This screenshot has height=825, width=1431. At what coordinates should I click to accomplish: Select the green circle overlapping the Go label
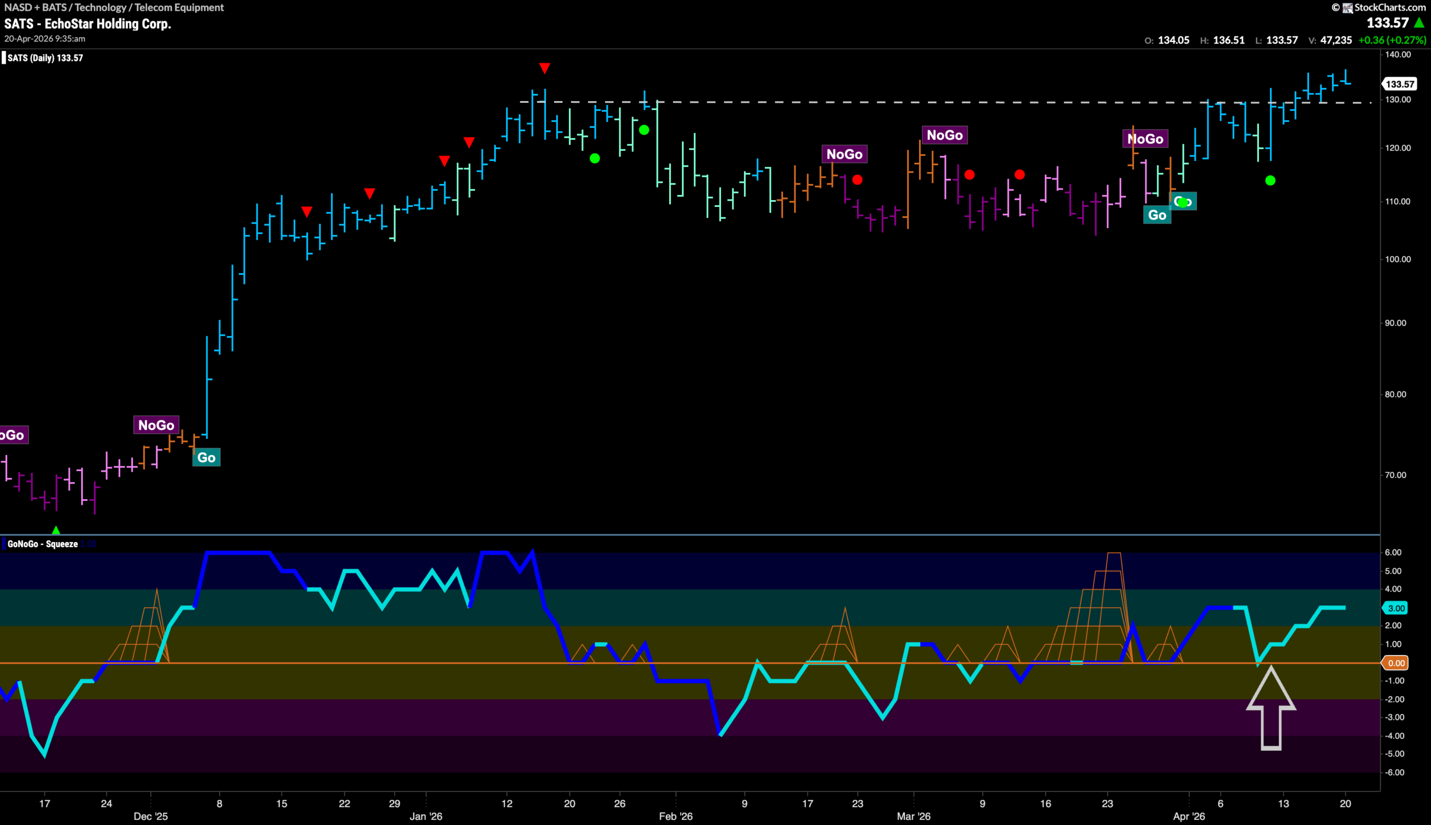1182,202
